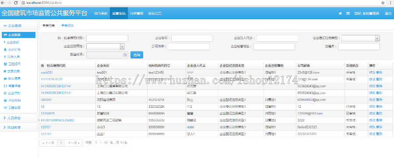Open 系统设置 in the top navigation
The width and height of the screenshot is (394, 158).
click(155, 14)
